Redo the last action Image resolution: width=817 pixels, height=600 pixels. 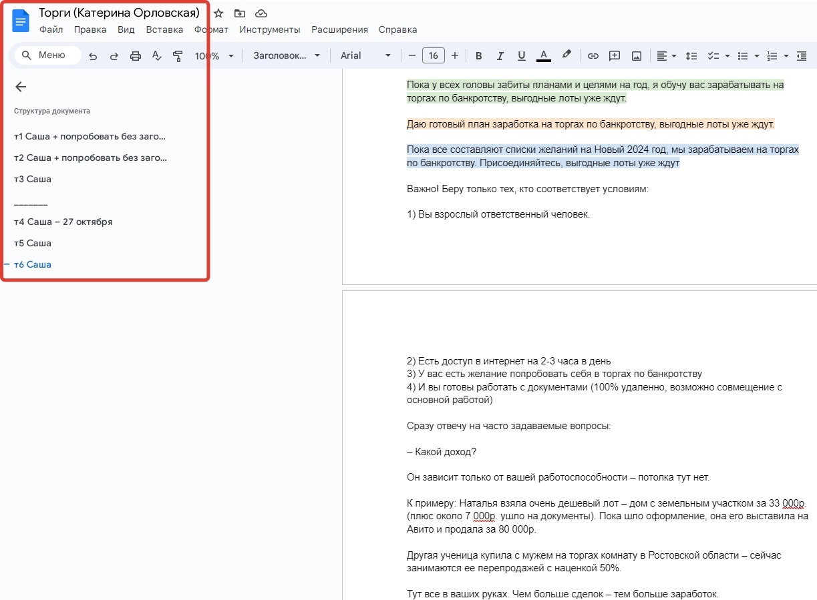[x=114, y=56]
